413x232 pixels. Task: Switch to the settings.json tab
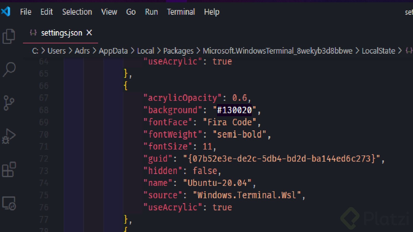tap(62, 33)
